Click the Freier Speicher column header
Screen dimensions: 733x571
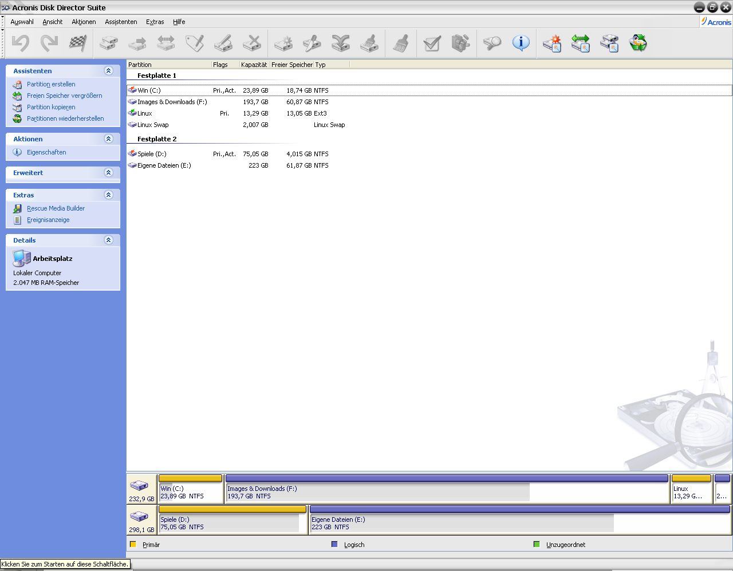(x=291, y=65)
